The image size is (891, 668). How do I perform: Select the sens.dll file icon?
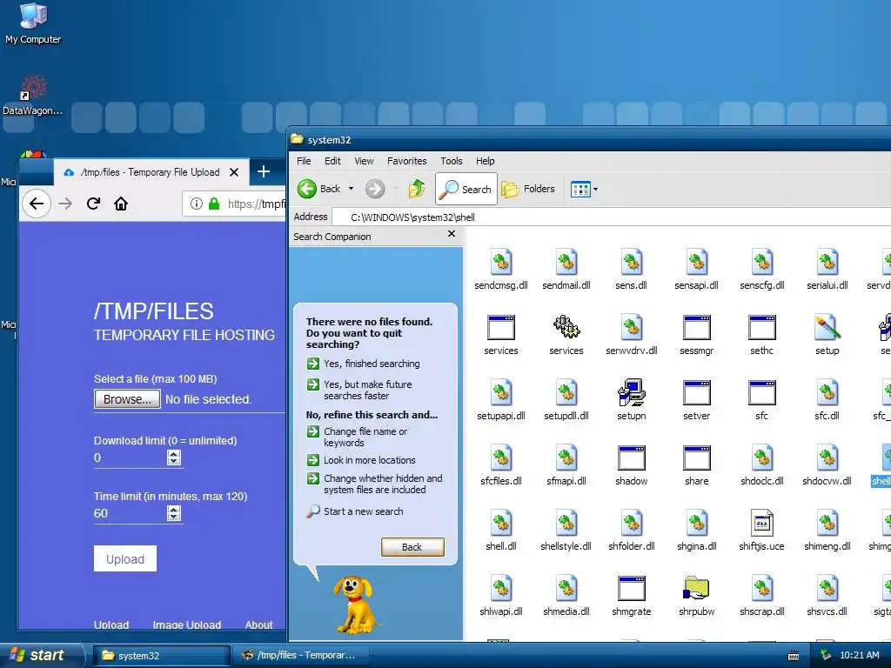tap(632, 270)
